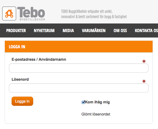Image resolution: width=158 pixels, height=129 pixels.
Task: Open the NYHETSRUM menu item
Action: (x=44, y=30)
